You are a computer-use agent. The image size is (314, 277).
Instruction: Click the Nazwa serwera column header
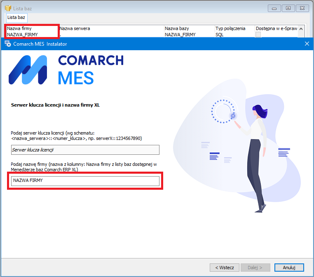112,28
